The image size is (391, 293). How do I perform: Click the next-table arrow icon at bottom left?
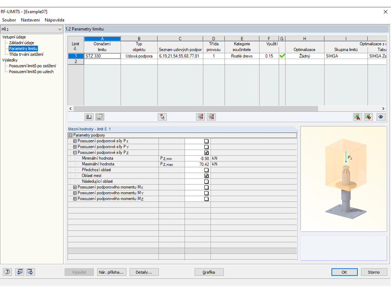click(x=30, y=272)
